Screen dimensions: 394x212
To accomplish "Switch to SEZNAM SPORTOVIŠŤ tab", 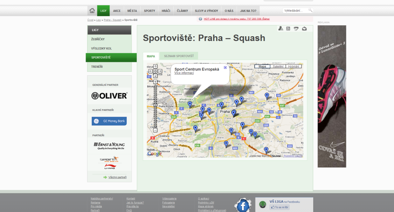I will [x=179, y=56].
